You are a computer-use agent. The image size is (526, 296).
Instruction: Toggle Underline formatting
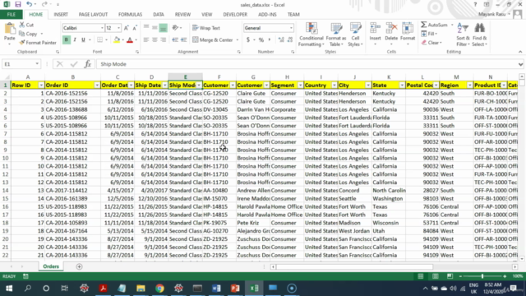click(83, 40)
